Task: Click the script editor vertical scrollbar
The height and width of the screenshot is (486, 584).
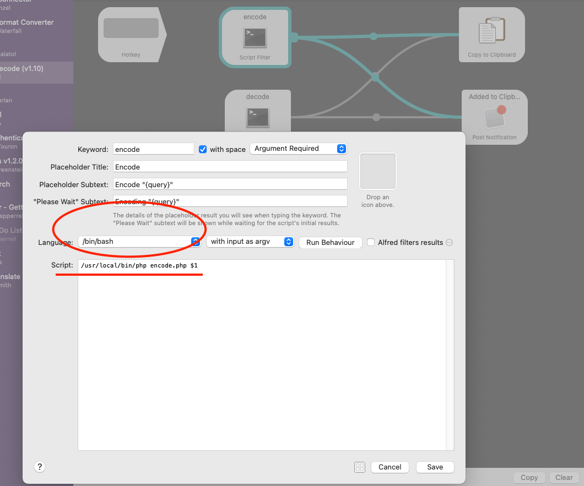Action: [450, 354]
